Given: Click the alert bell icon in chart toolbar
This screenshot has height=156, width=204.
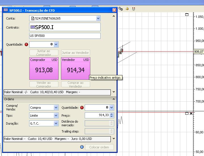Looking at the screenshot, I should 127,9.
